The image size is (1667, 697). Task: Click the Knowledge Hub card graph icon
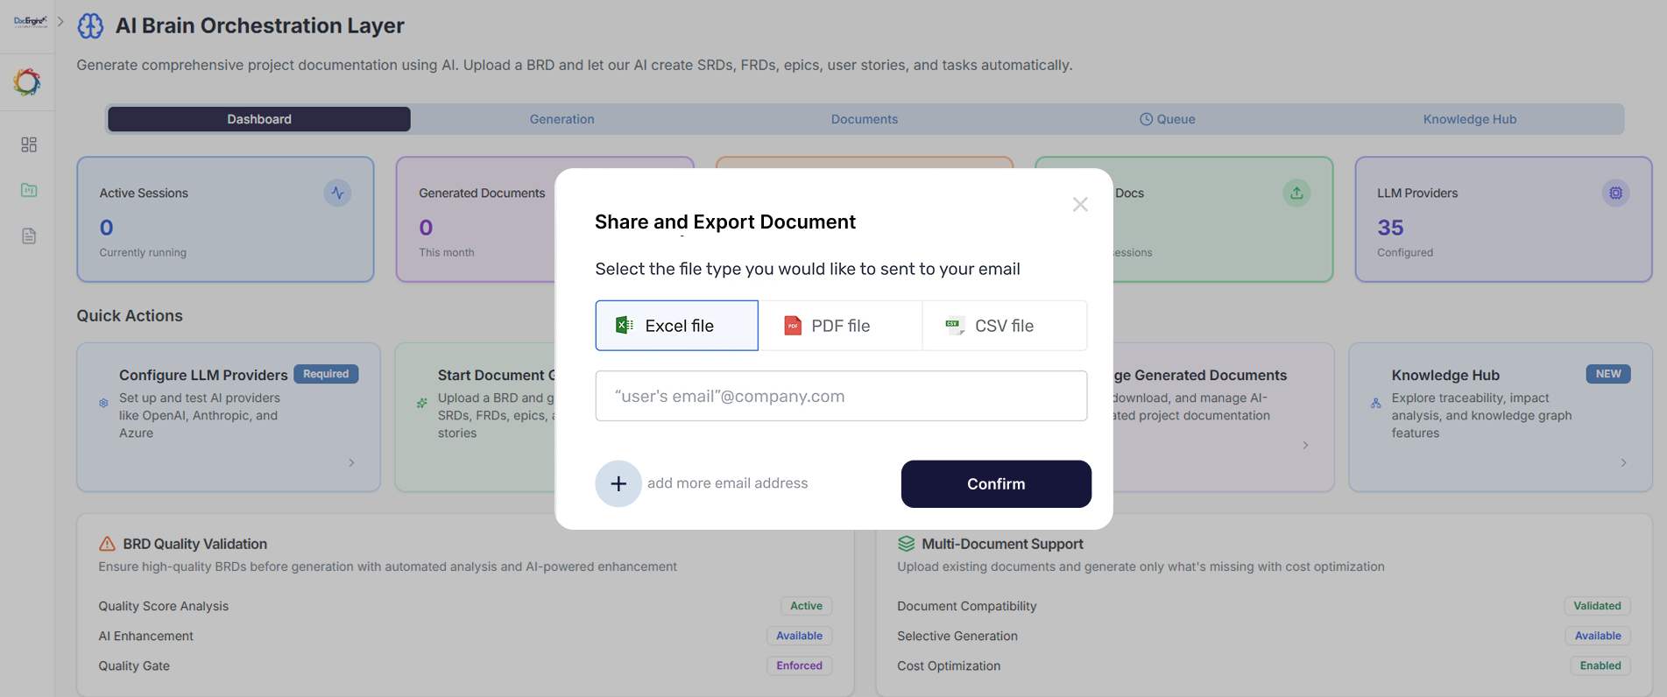coord(1375,404)
